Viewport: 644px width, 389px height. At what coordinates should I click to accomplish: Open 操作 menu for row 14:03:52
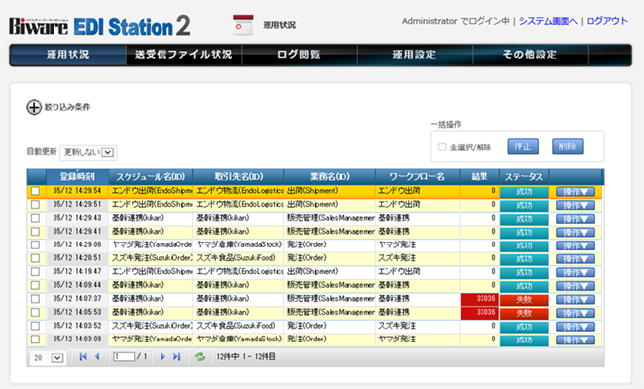pyautogui.click(x=576, y=327)
